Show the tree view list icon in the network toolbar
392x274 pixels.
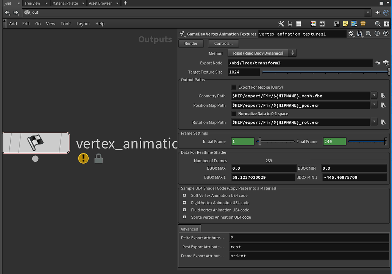(x=290, y=24)
